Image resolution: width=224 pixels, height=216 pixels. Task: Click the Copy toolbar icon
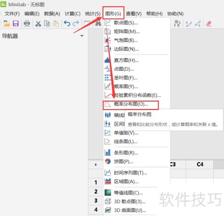(x=47, y=24)
